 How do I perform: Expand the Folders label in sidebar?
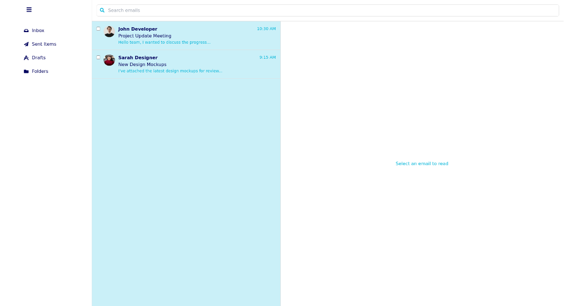pos(40,71)
